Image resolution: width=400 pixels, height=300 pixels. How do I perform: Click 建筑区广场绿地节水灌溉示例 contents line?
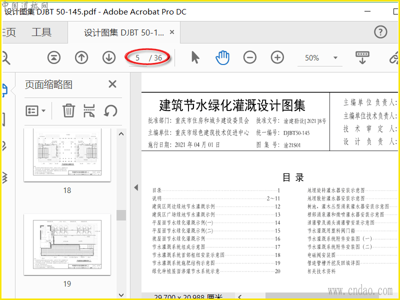click(216, 214)
